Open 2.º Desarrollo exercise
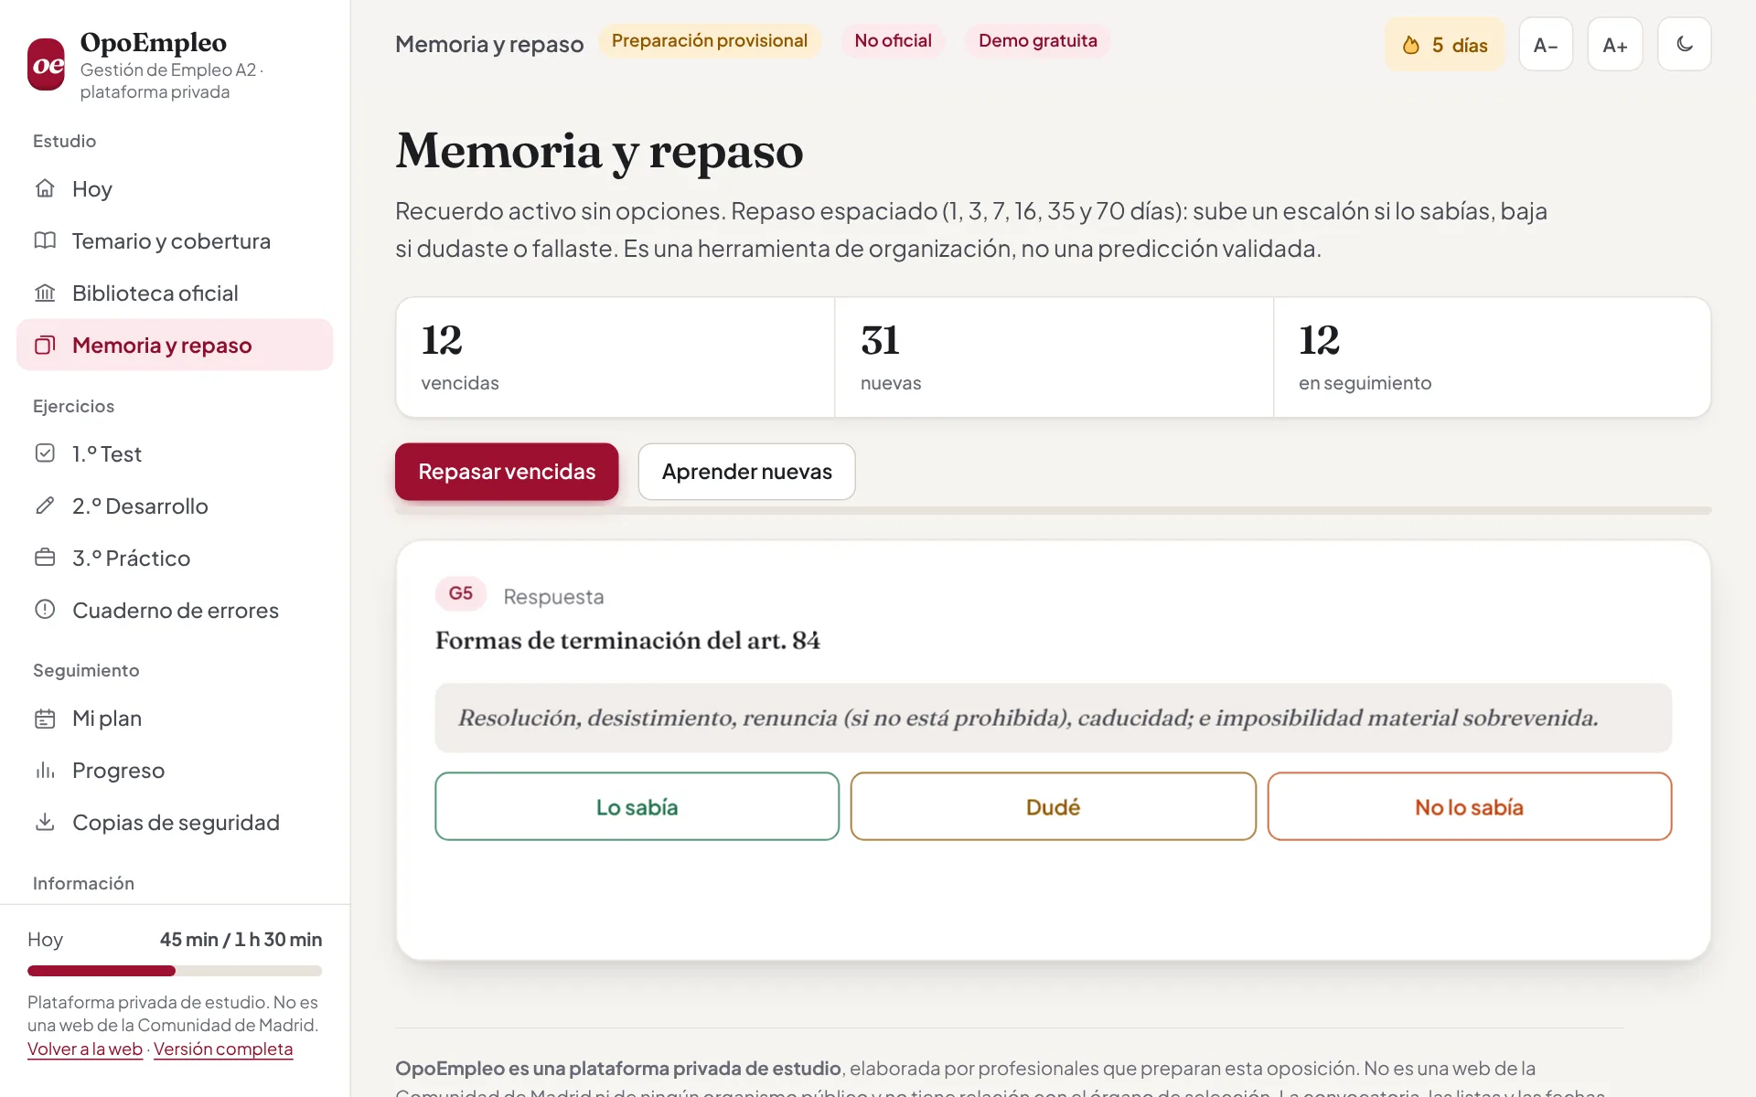The width and height of the screenshot is (1756, 1097). (x=175, y=506)
